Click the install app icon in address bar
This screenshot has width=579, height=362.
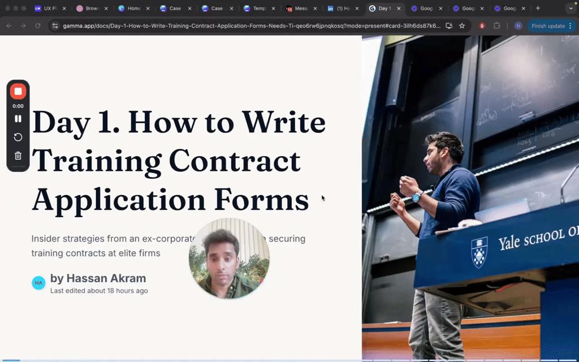coord(449,26)
